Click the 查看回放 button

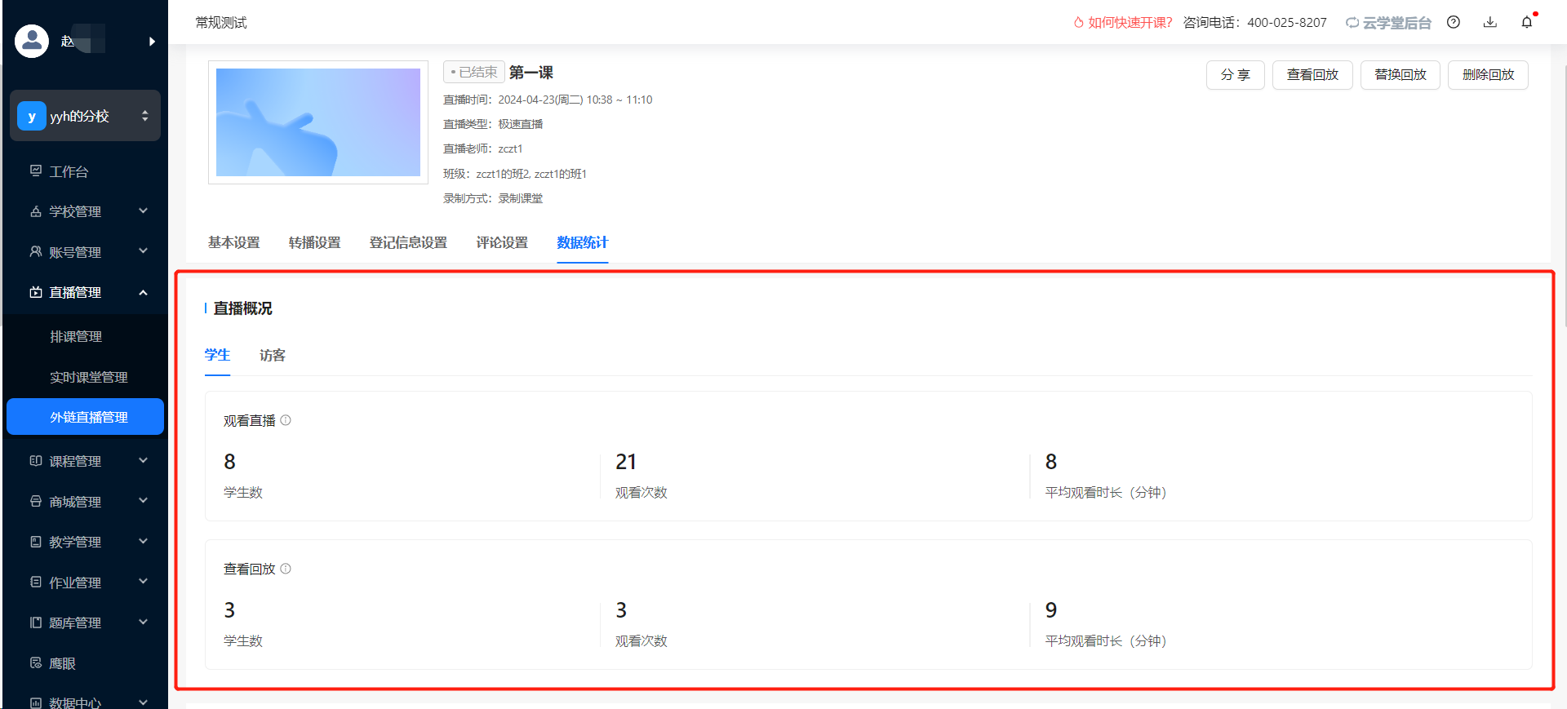1312,75
